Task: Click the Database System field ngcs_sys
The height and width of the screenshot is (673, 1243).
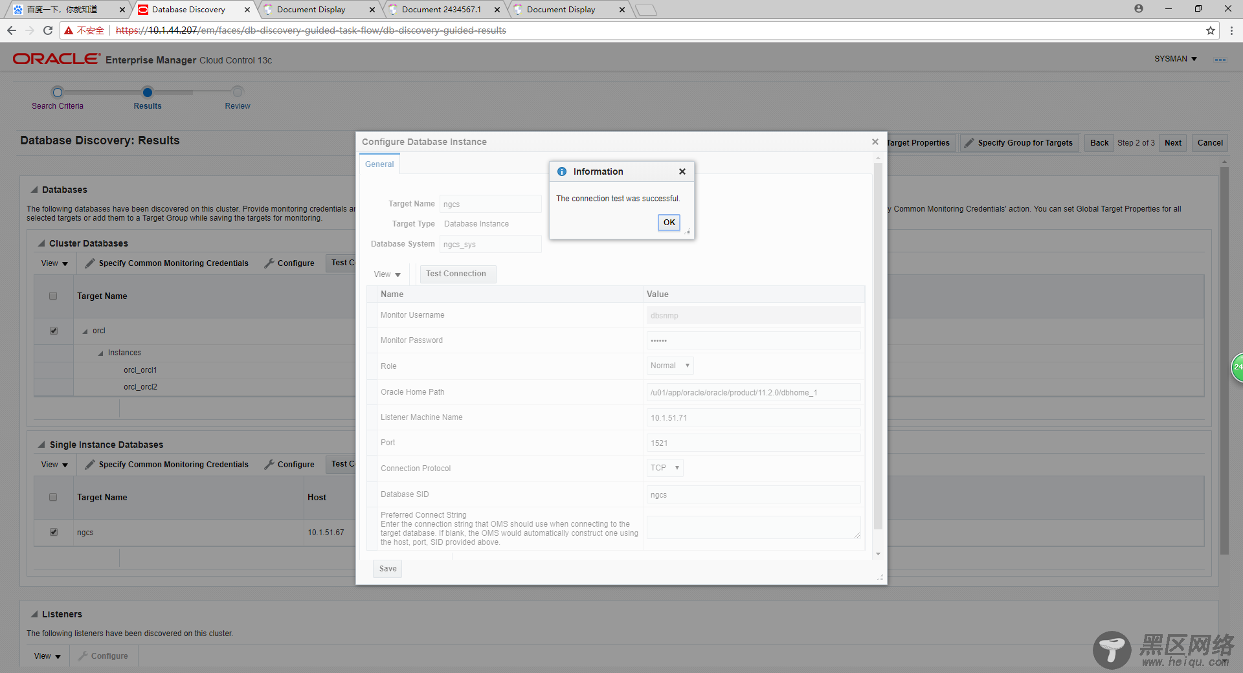Action: (490, 244)
